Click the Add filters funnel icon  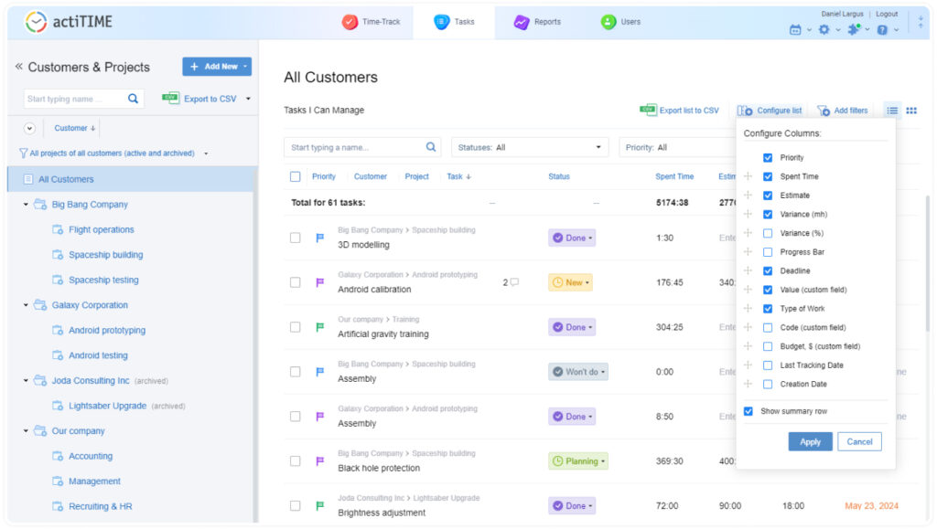point(824,111)
